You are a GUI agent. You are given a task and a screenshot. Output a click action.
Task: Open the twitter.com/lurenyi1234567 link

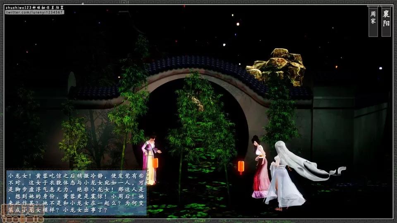tap(34, 12)
